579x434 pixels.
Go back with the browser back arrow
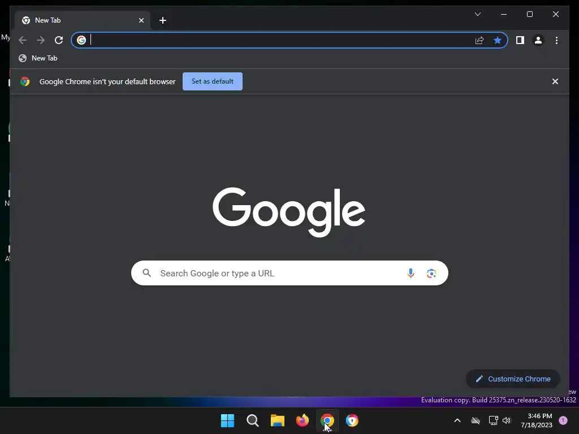pos(23,40)
